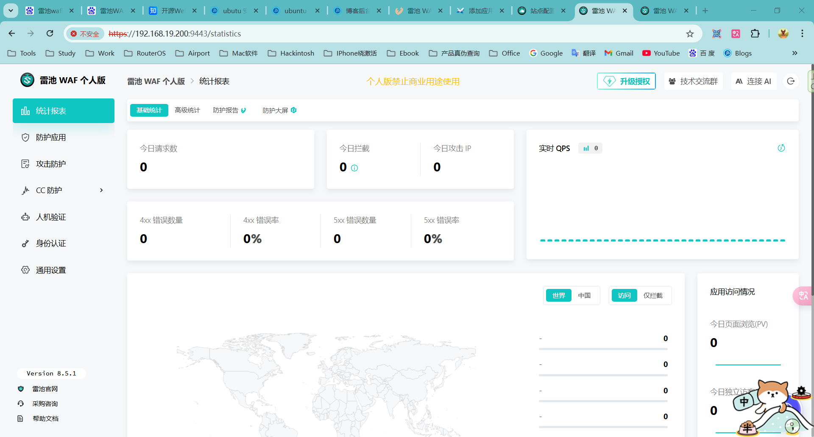Open the 统计报表 sidebar item

64,111
